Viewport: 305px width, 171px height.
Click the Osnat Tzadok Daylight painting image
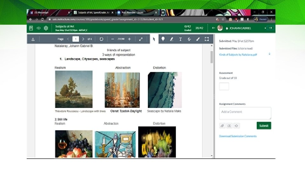coord(122,90)
